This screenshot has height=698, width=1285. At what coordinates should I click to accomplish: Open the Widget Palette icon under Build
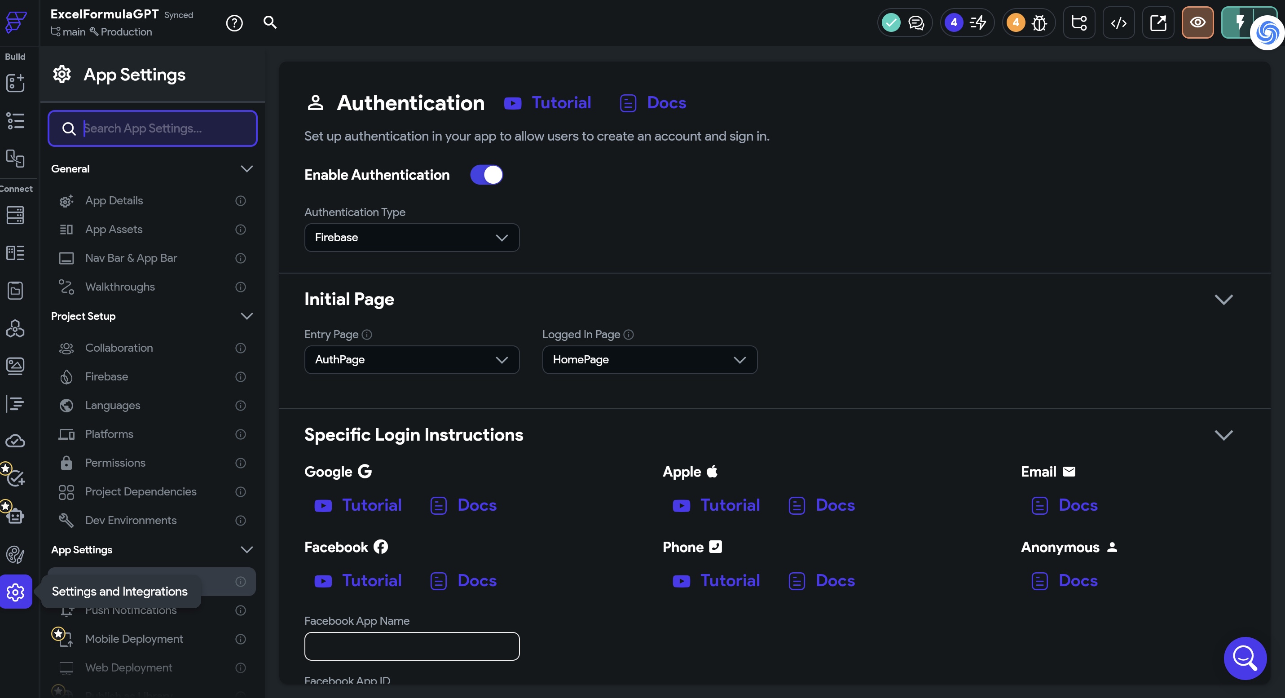pyautogui.click(x=15, y=84)
